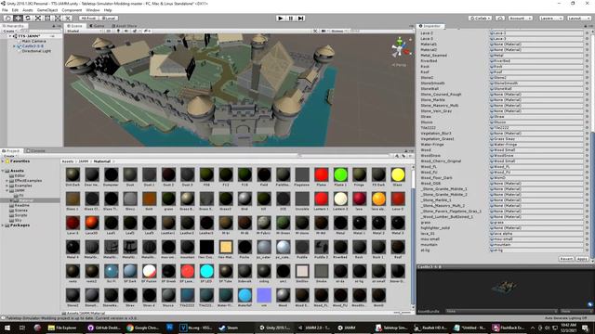Open the Collab dropdown
595x334 pixels.
(x=480, y=19)
